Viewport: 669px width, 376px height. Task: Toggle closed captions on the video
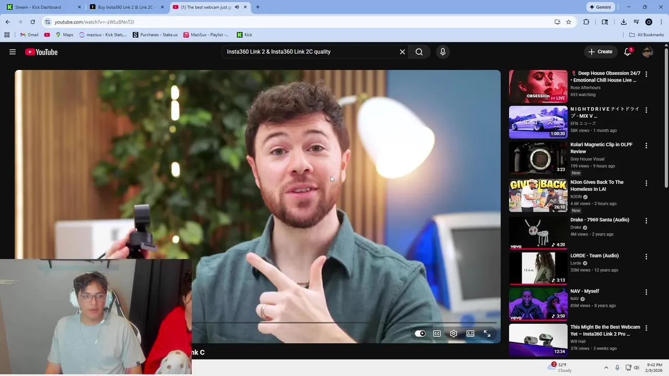(437, 334)
